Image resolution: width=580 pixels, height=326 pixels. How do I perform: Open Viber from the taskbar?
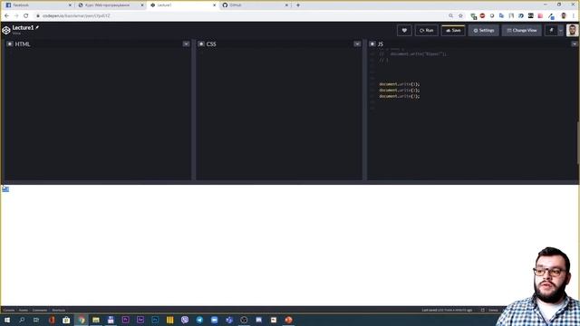[x=185, y=320]
